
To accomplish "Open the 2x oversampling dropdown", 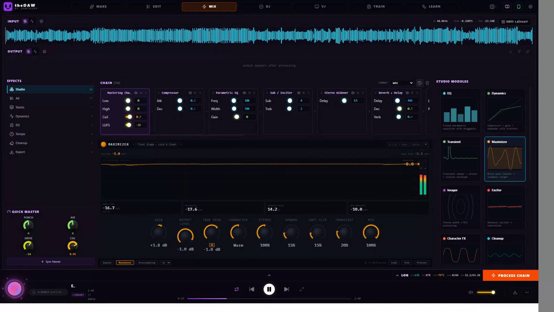I will click(166, 263).
